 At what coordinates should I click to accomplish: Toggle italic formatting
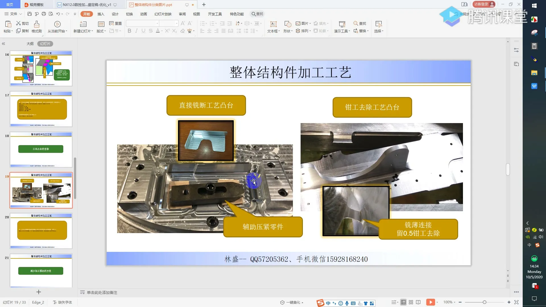pos(136,31)
